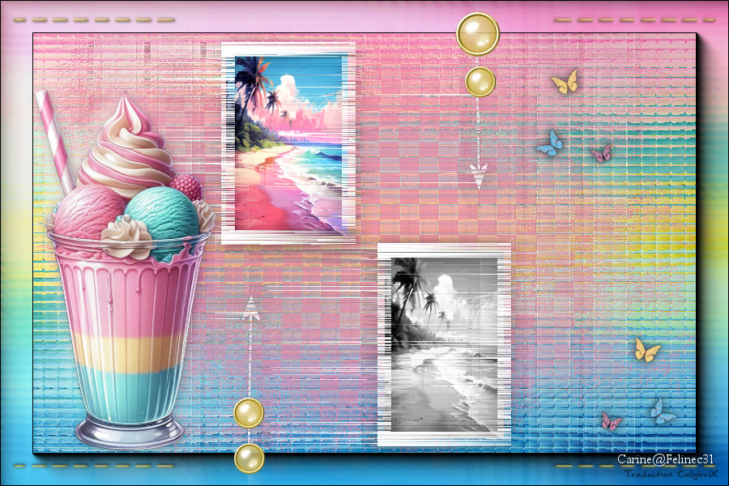Click the upward-pointing white arrowhead
This screenshot has width=729, height=486.
pos(251,307)
